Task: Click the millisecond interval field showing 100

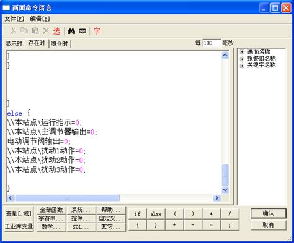Action: 212,43
